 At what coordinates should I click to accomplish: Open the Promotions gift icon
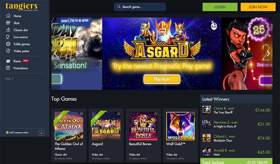[8, 68]
